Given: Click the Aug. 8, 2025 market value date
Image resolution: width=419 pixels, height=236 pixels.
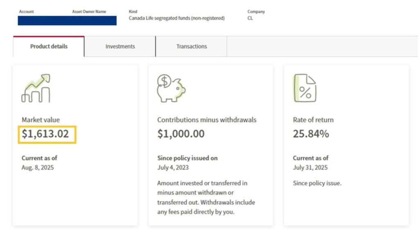Looking at the screenshot, I should point(38,168).
